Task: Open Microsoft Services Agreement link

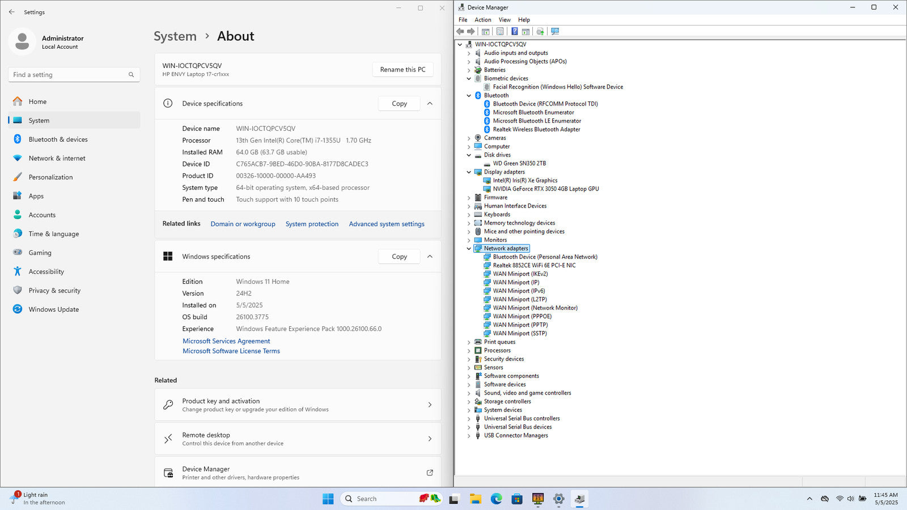Action: point(226,341)
